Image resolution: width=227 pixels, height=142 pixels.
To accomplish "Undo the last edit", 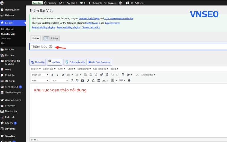I will pyautogui.click(x=112, y=75).
